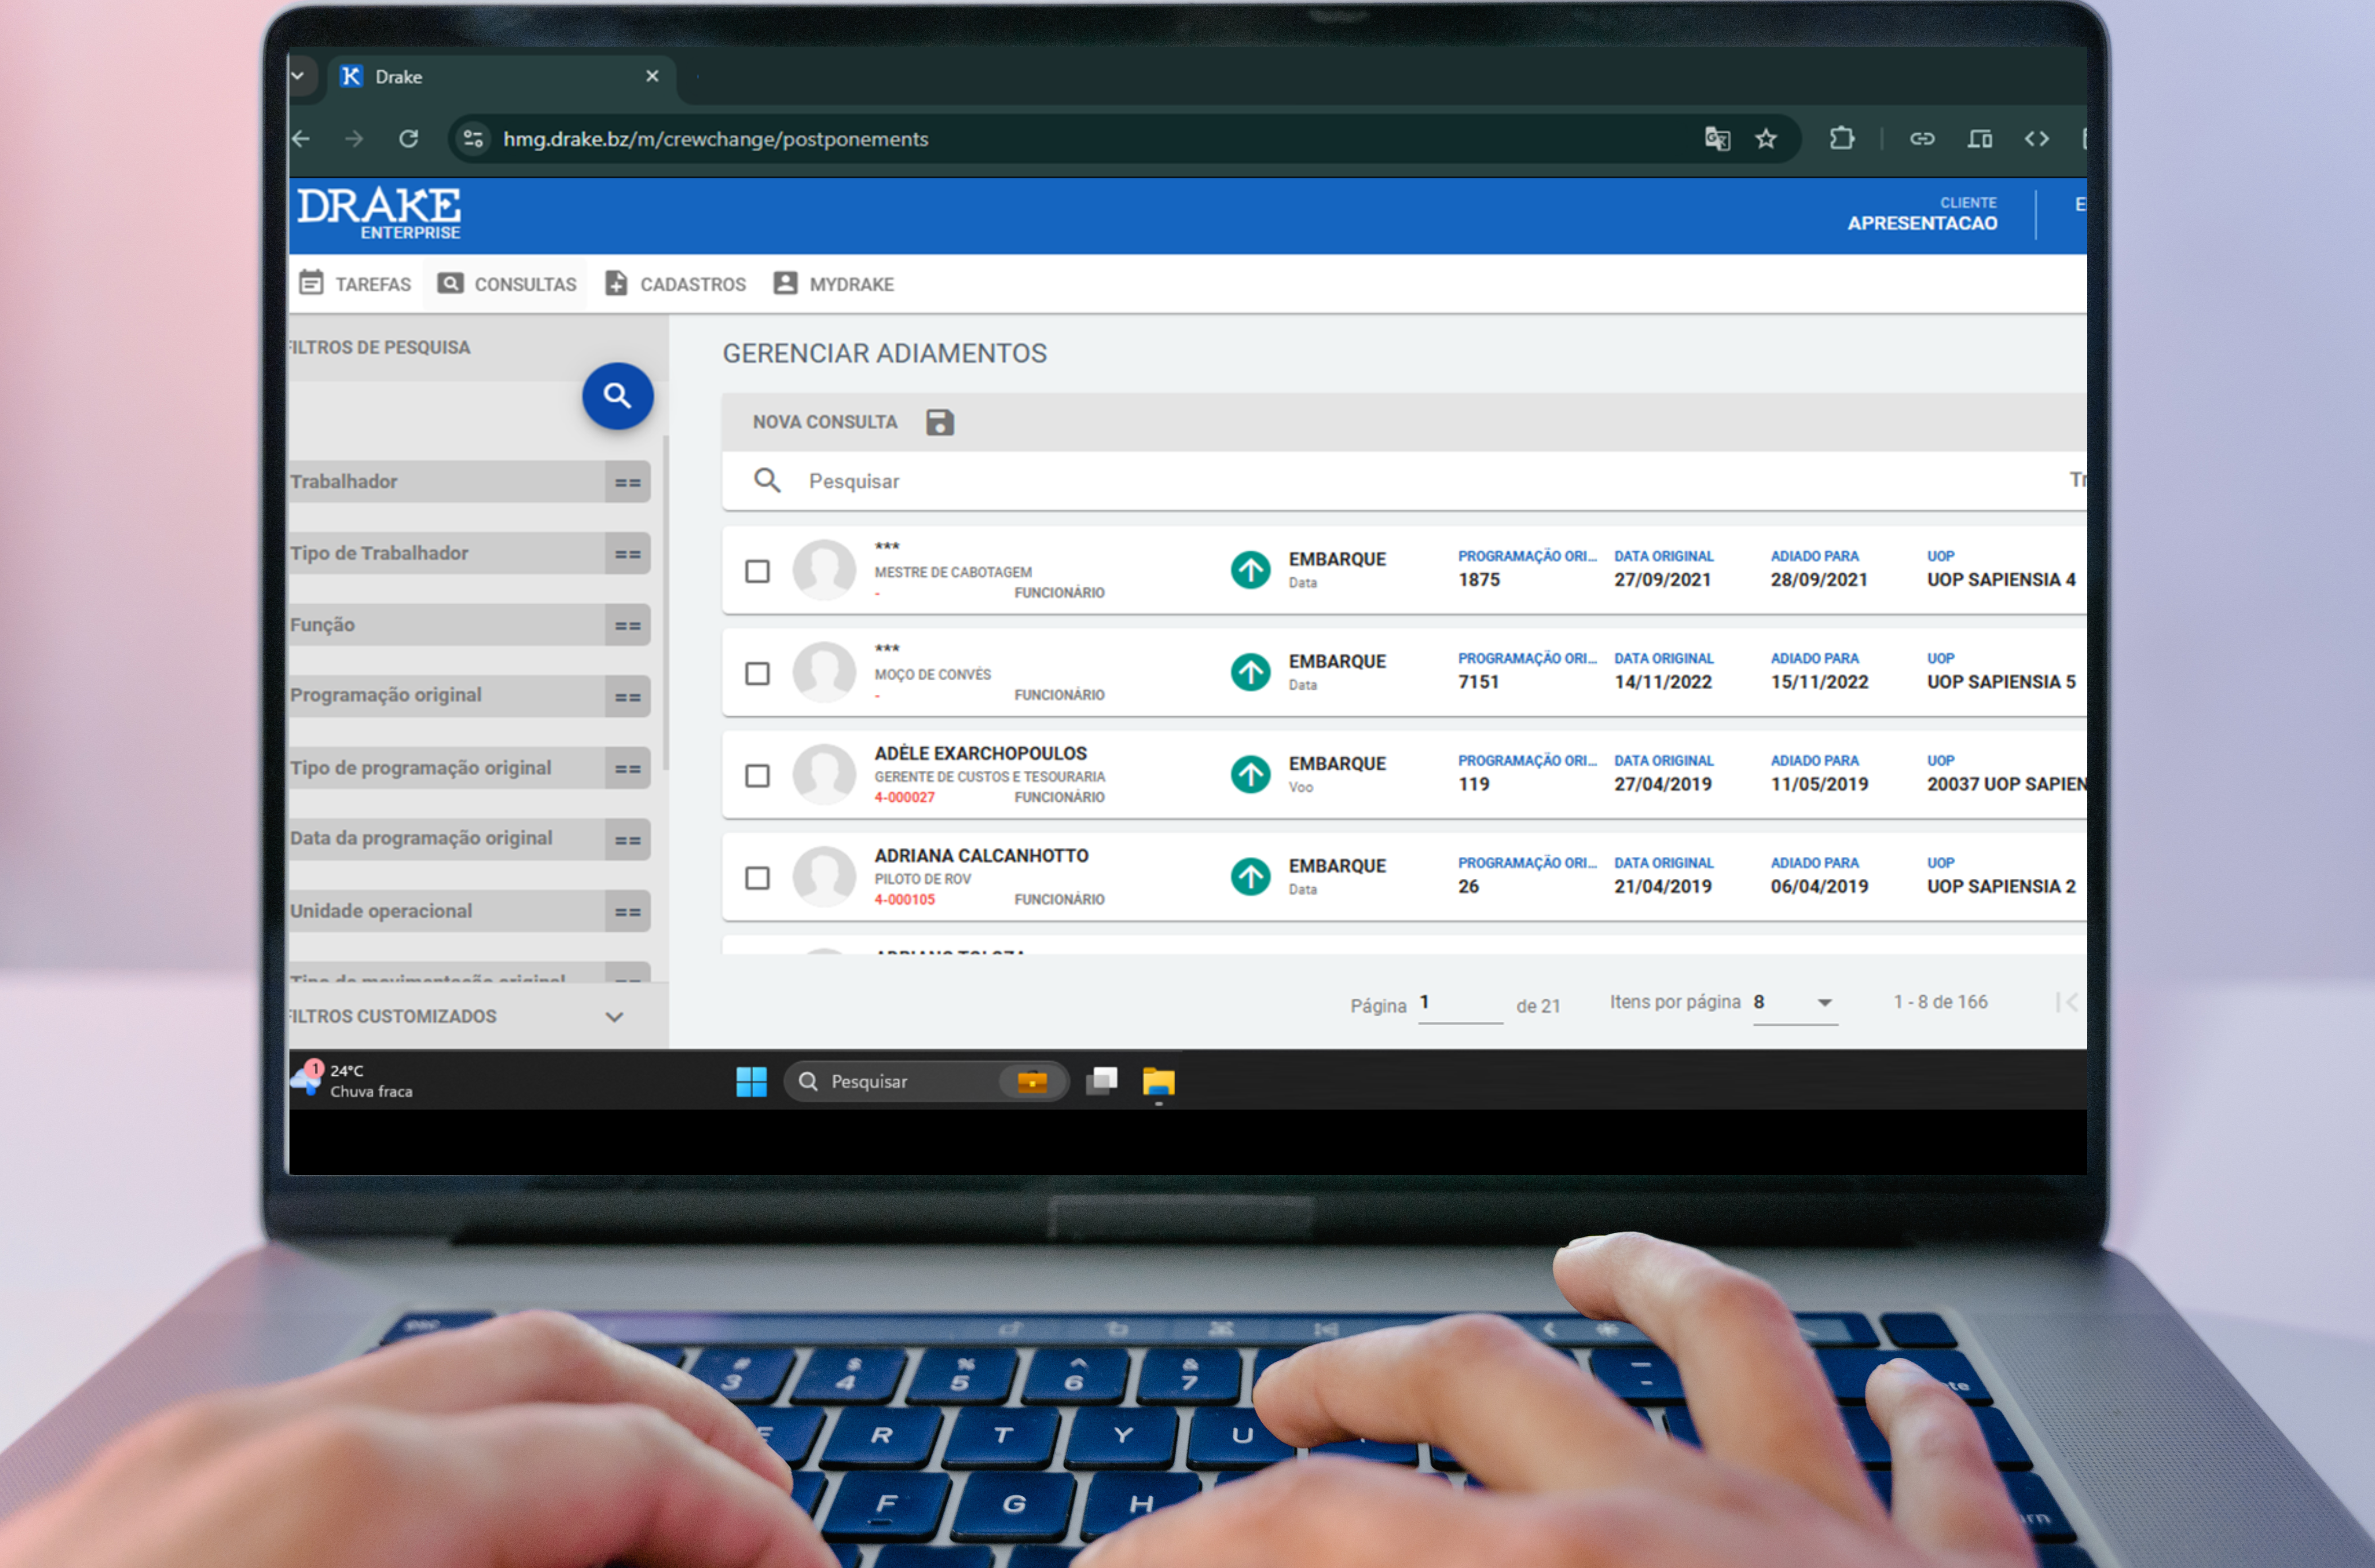Click the magnifier icon in Pesquisar bar

click(x=767, y=481)
